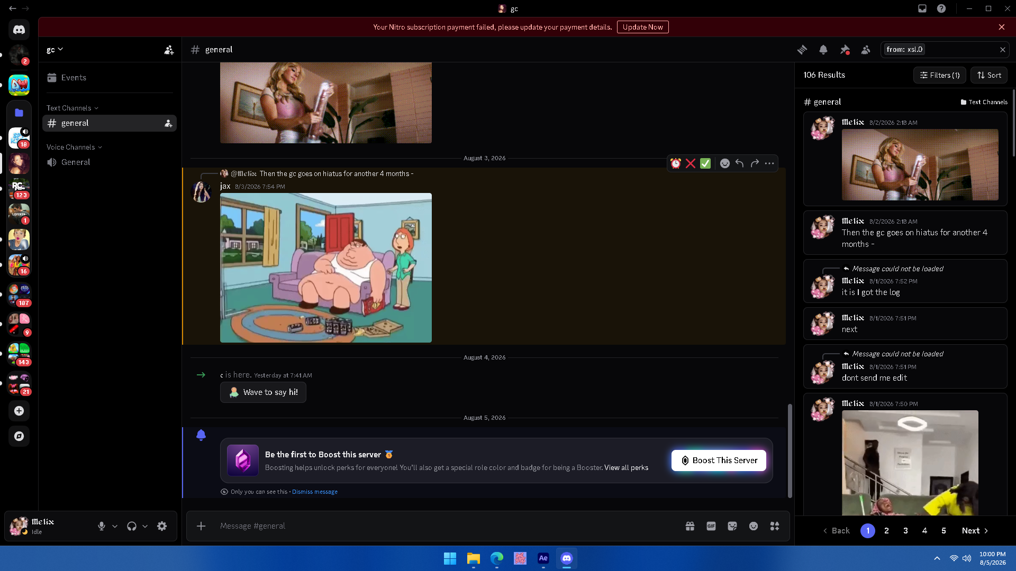This screenshot has height=571, width=1016.
Task: Collapse the Voice Channels category
Action: coord(74,147)
